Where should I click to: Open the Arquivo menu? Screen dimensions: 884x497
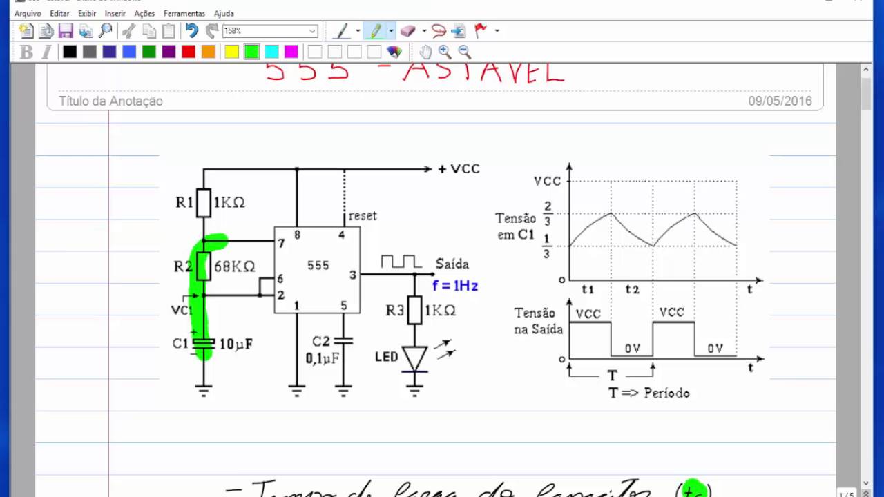pyautogui.click(x=28, y=13)
